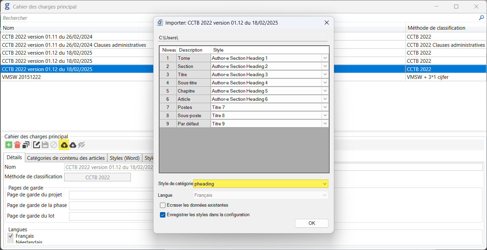487x250 pixels.
Task: Click the Page de garde du lot field
Action: click(111, 216)
